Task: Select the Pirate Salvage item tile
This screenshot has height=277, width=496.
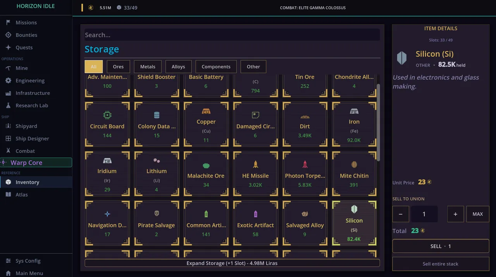Action: coord(157,223)
